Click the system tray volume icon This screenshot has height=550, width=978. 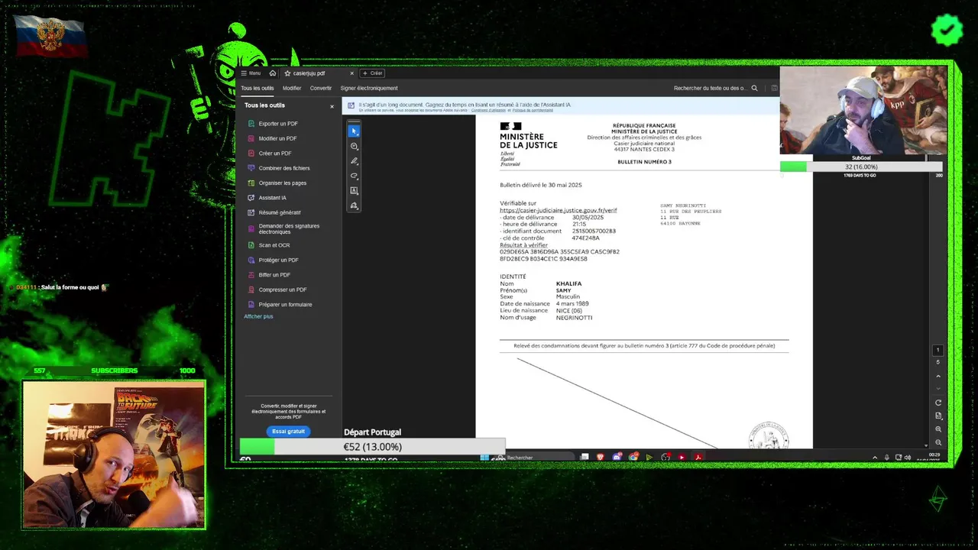click(x=908, y=458)
